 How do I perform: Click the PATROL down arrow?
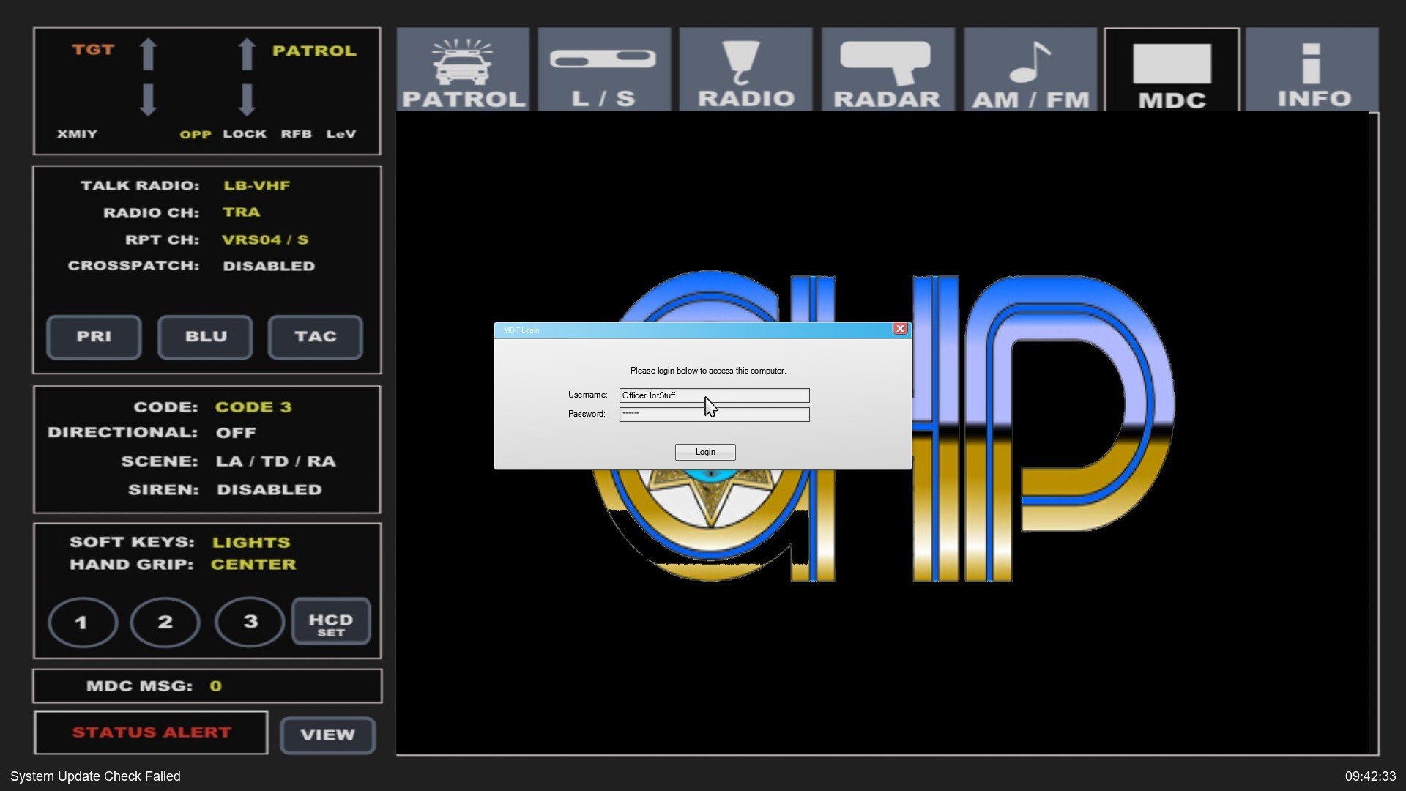click(247, 100)
